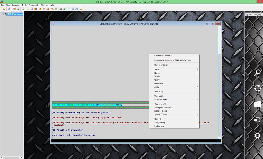
Task: Click the Devices charm icon
Action: click(257, 120)
